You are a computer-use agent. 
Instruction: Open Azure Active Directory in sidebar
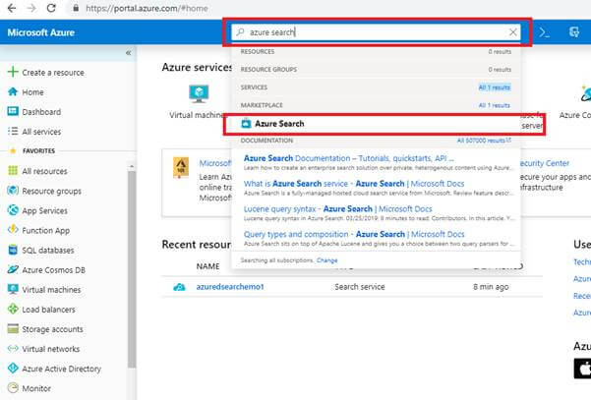(61, 369)
